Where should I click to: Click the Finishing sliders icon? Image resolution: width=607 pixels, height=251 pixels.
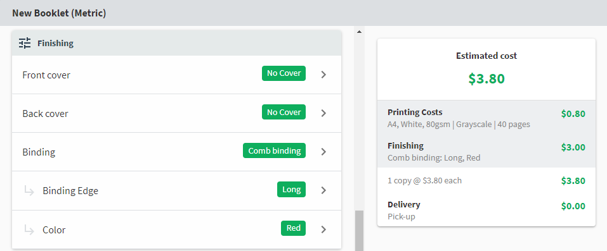25,43
